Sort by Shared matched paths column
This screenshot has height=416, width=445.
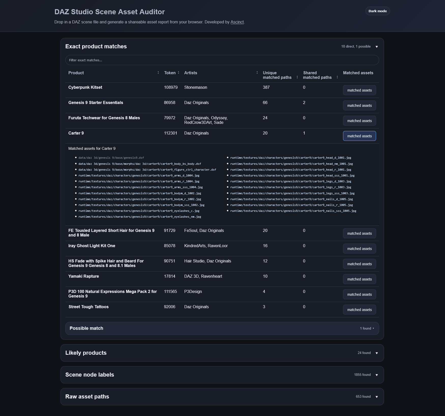pos(337,77)
